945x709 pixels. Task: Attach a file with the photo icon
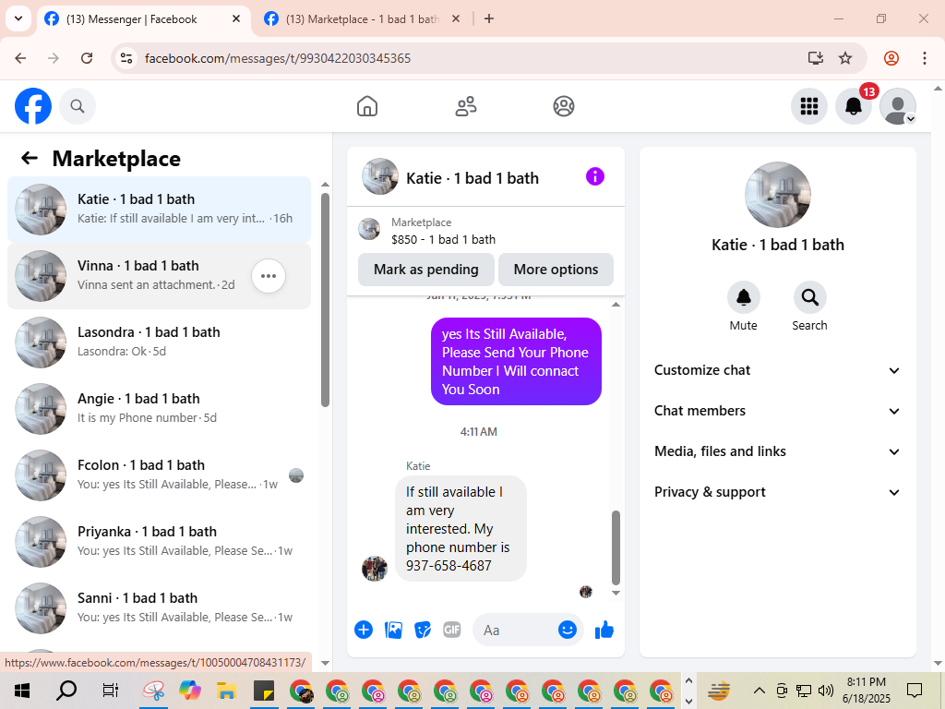pos(393,630)
